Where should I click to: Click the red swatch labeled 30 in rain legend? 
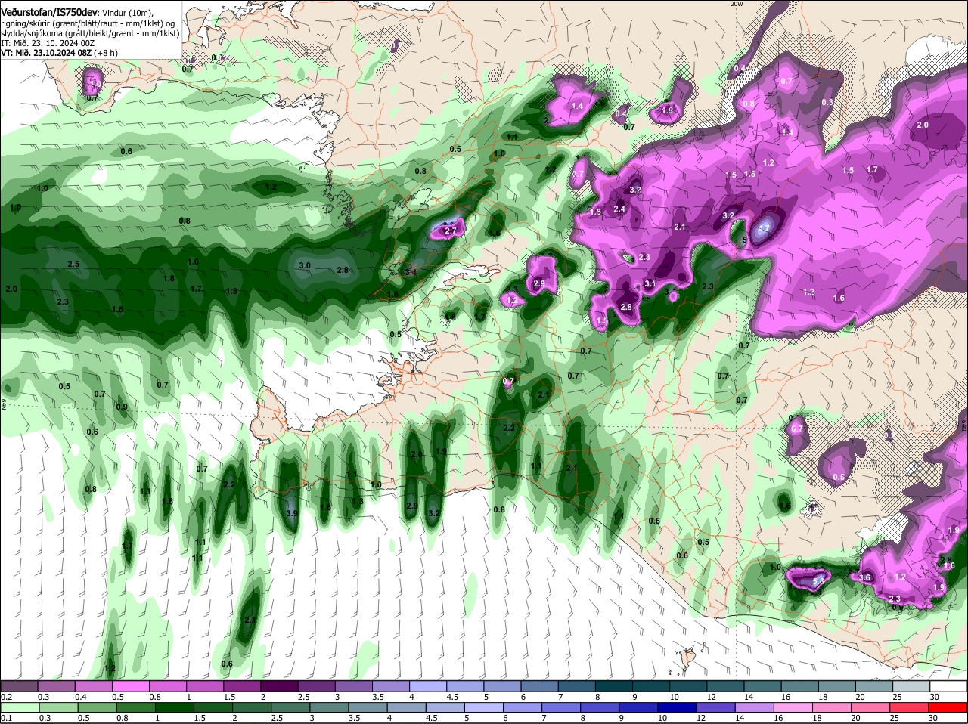coord(948,707)
